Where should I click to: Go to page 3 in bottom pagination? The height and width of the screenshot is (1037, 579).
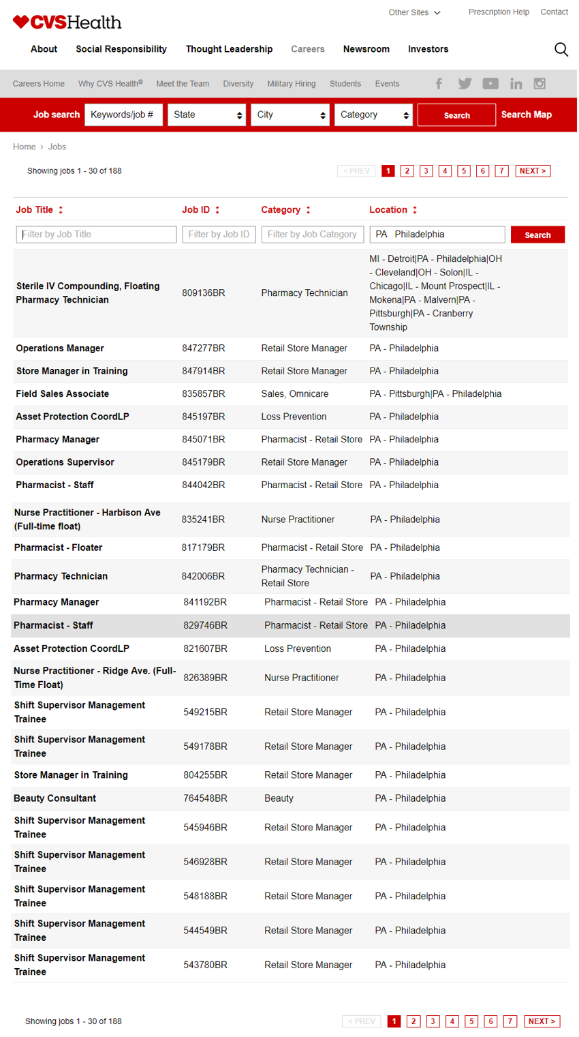click(x=433, y=1021)
